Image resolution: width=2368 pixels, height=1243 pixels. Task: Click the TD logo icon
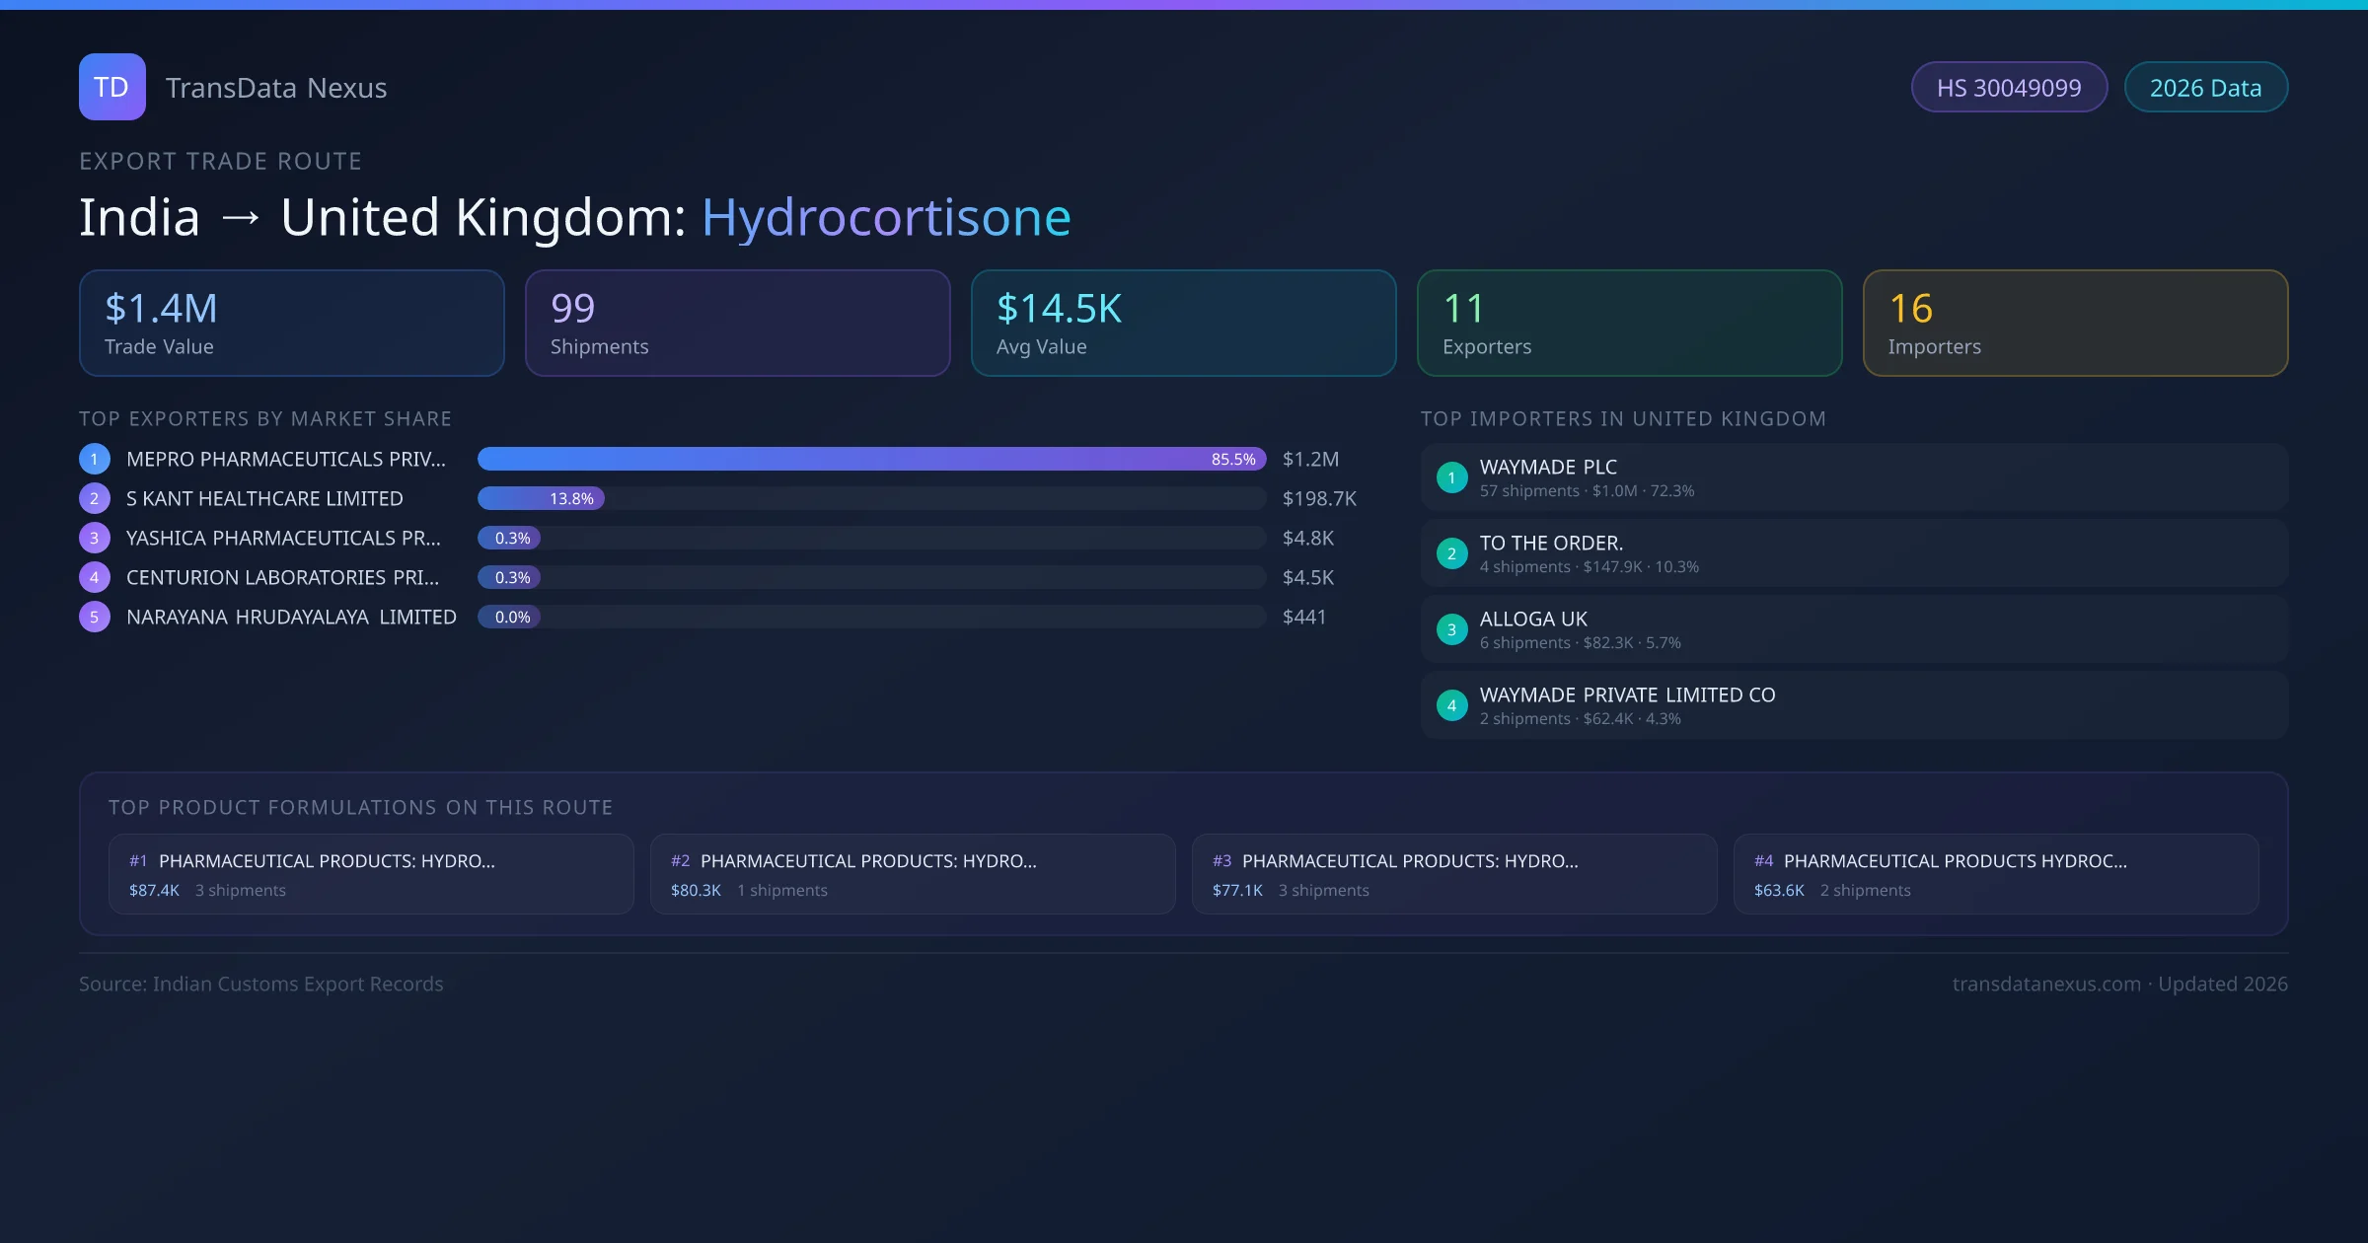pyautogui.click(x=111, y=87)
